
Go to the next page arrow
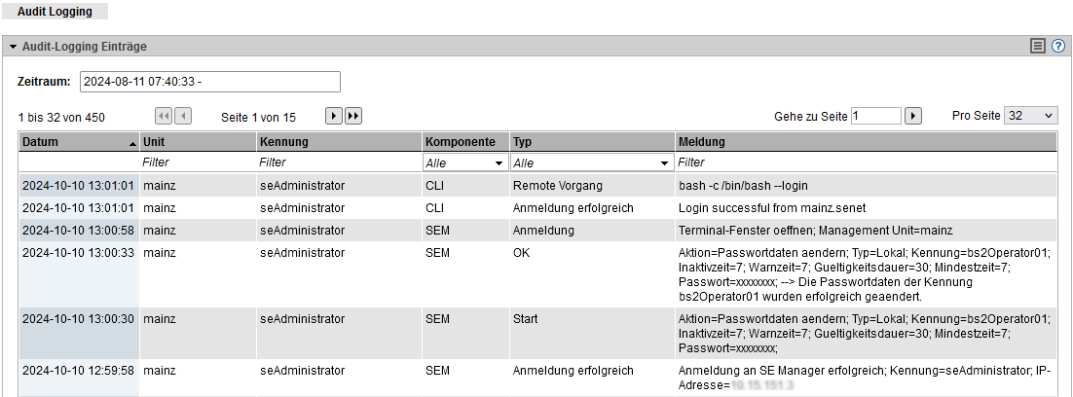pyautogui.click(x=333, y=117)
